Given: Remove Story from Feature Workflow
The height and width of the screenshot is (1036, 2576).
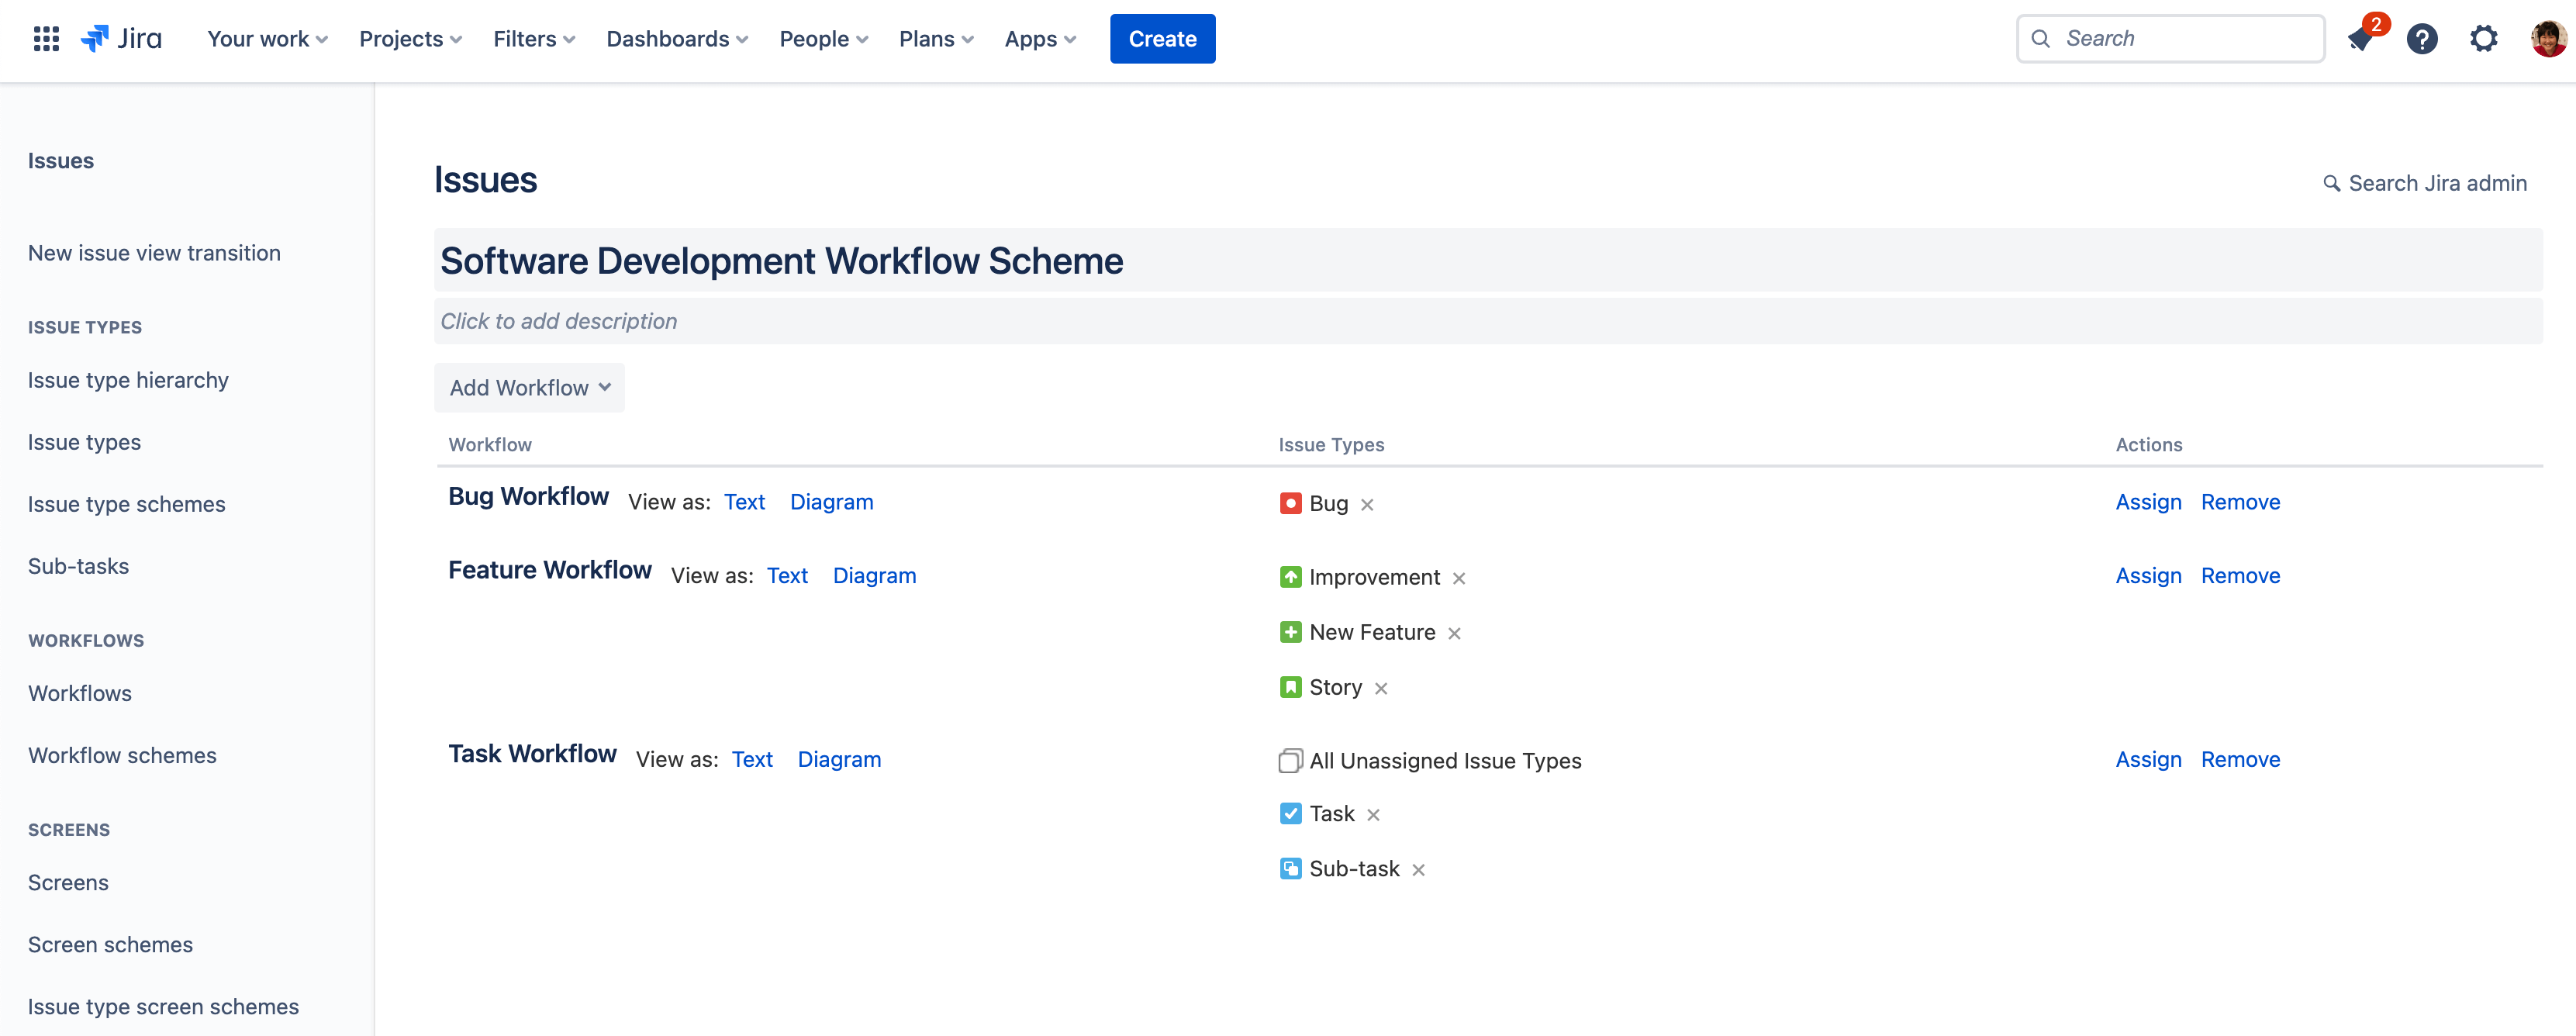Looking at the screenshot, I should pos(1383,686).
